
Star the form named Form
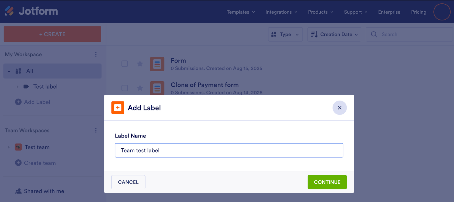140,64
